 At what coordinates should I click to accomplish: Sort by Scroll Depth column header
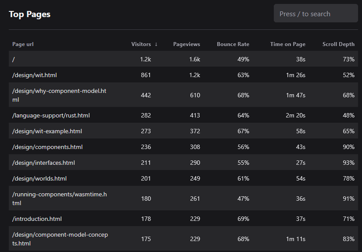(x=338, y=44)
